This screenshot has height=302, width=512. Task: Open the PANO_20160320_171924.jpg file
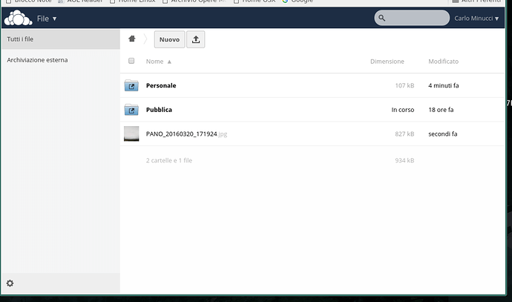click(x=186, y=134)
